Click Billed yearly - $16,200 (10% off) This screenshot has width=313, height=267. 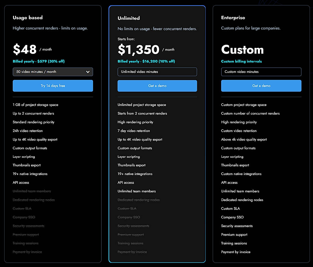tap(146, 61)
